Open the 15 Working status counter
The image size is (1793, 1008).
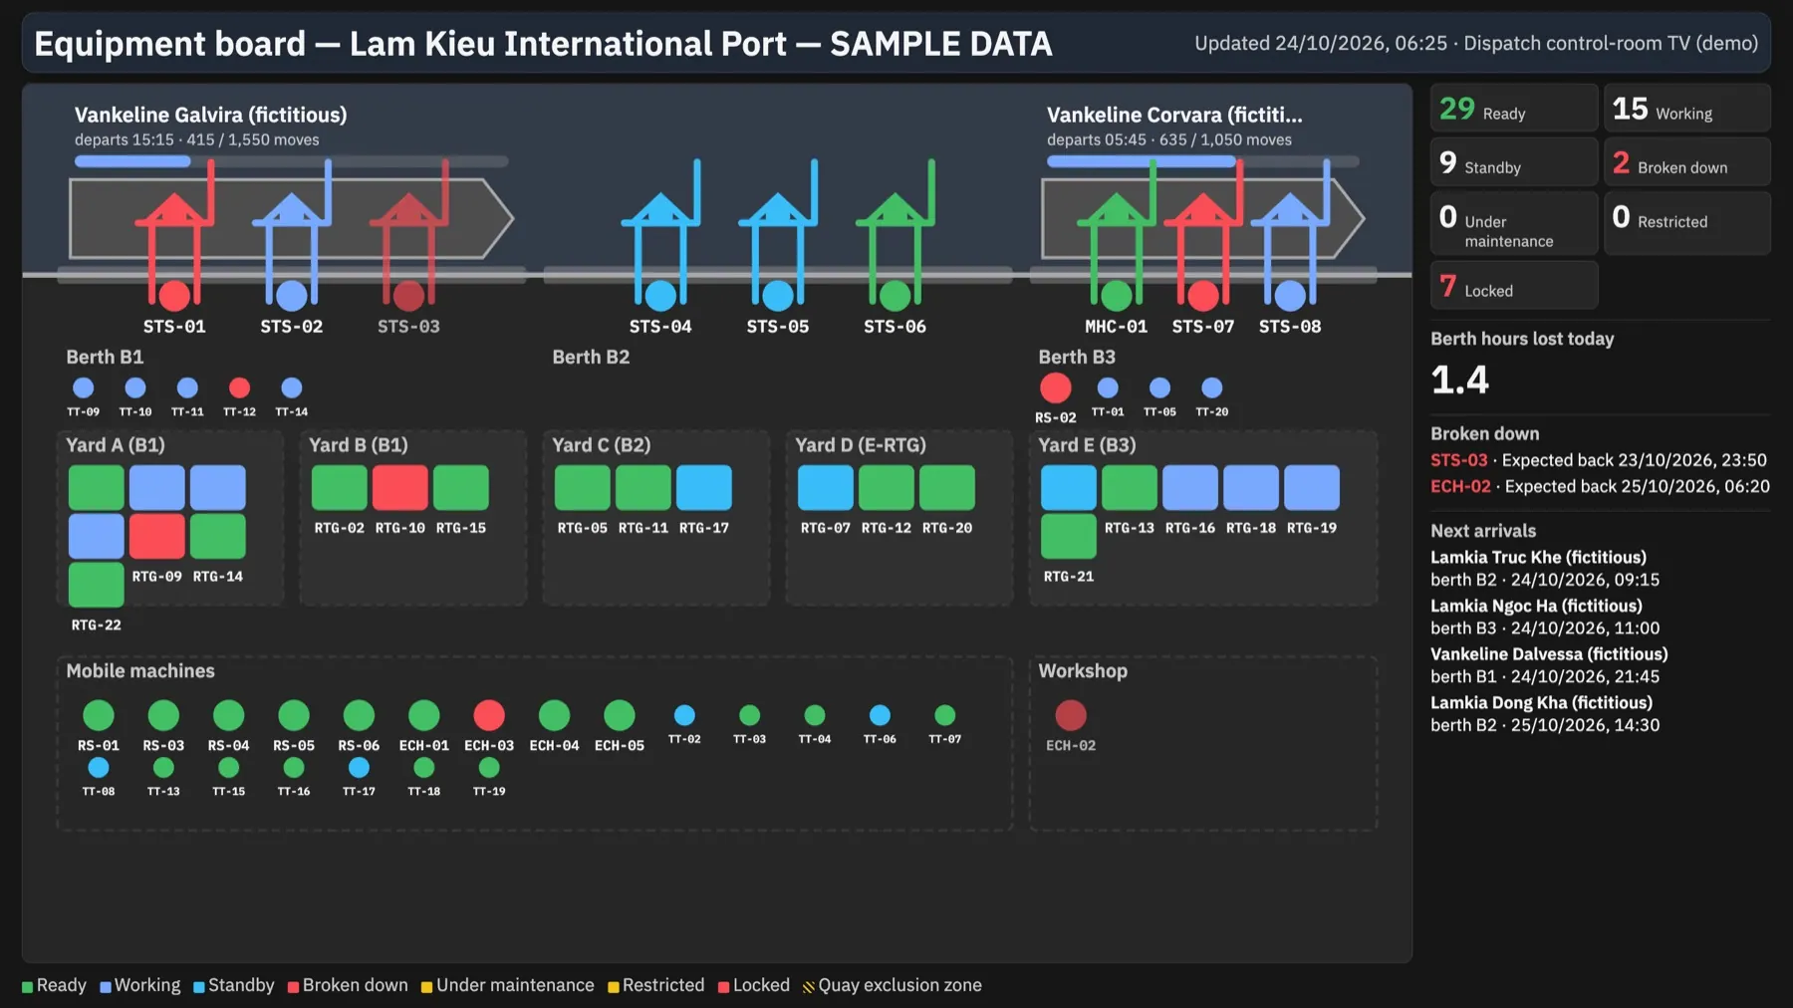coord(1687,108)
